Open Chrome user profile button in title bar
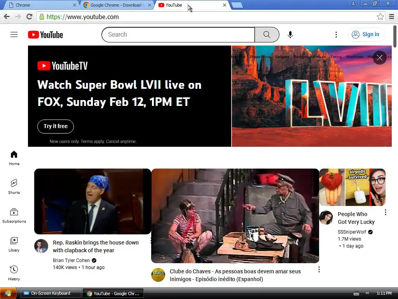Viewport: 398px width, 299px height. click(x=353, y=3)
